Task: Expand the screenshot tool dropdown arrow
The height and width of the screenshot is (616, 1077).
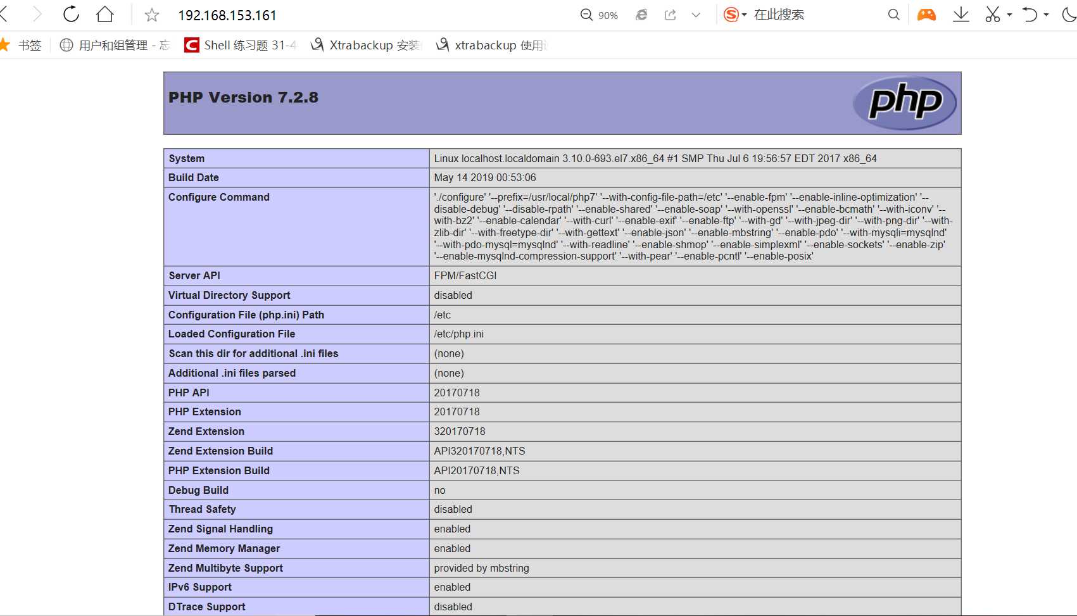Action: pyautogui.click(x=1009, y=15)
